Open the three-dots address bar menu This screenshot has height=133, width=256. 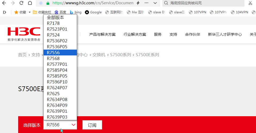[x=146, y=3]
